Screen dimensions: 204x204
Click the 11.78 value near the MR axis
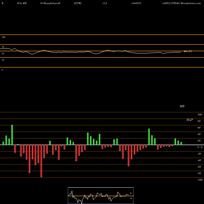coord(190,120)
